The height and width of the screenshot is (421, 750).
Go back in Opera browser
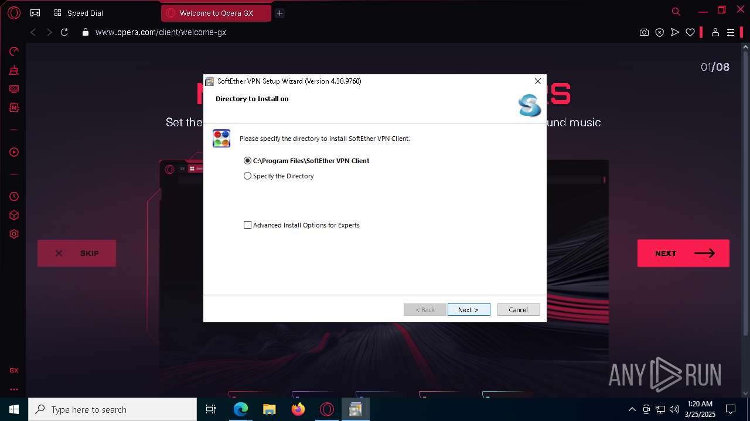[x=33, y=32]
